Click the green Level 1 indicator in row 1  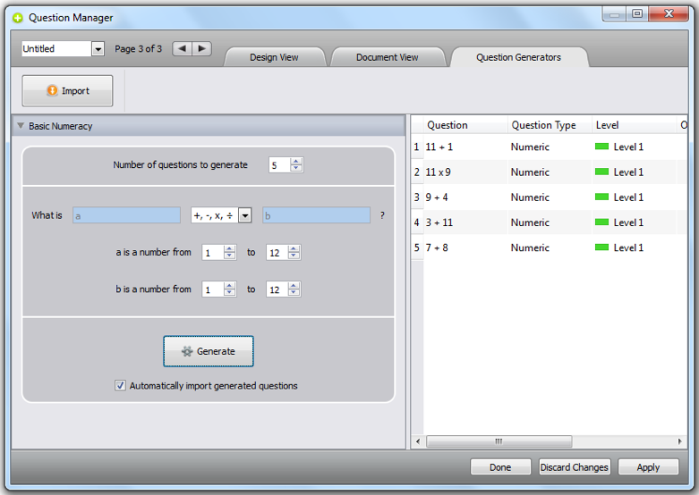(601, 147)
